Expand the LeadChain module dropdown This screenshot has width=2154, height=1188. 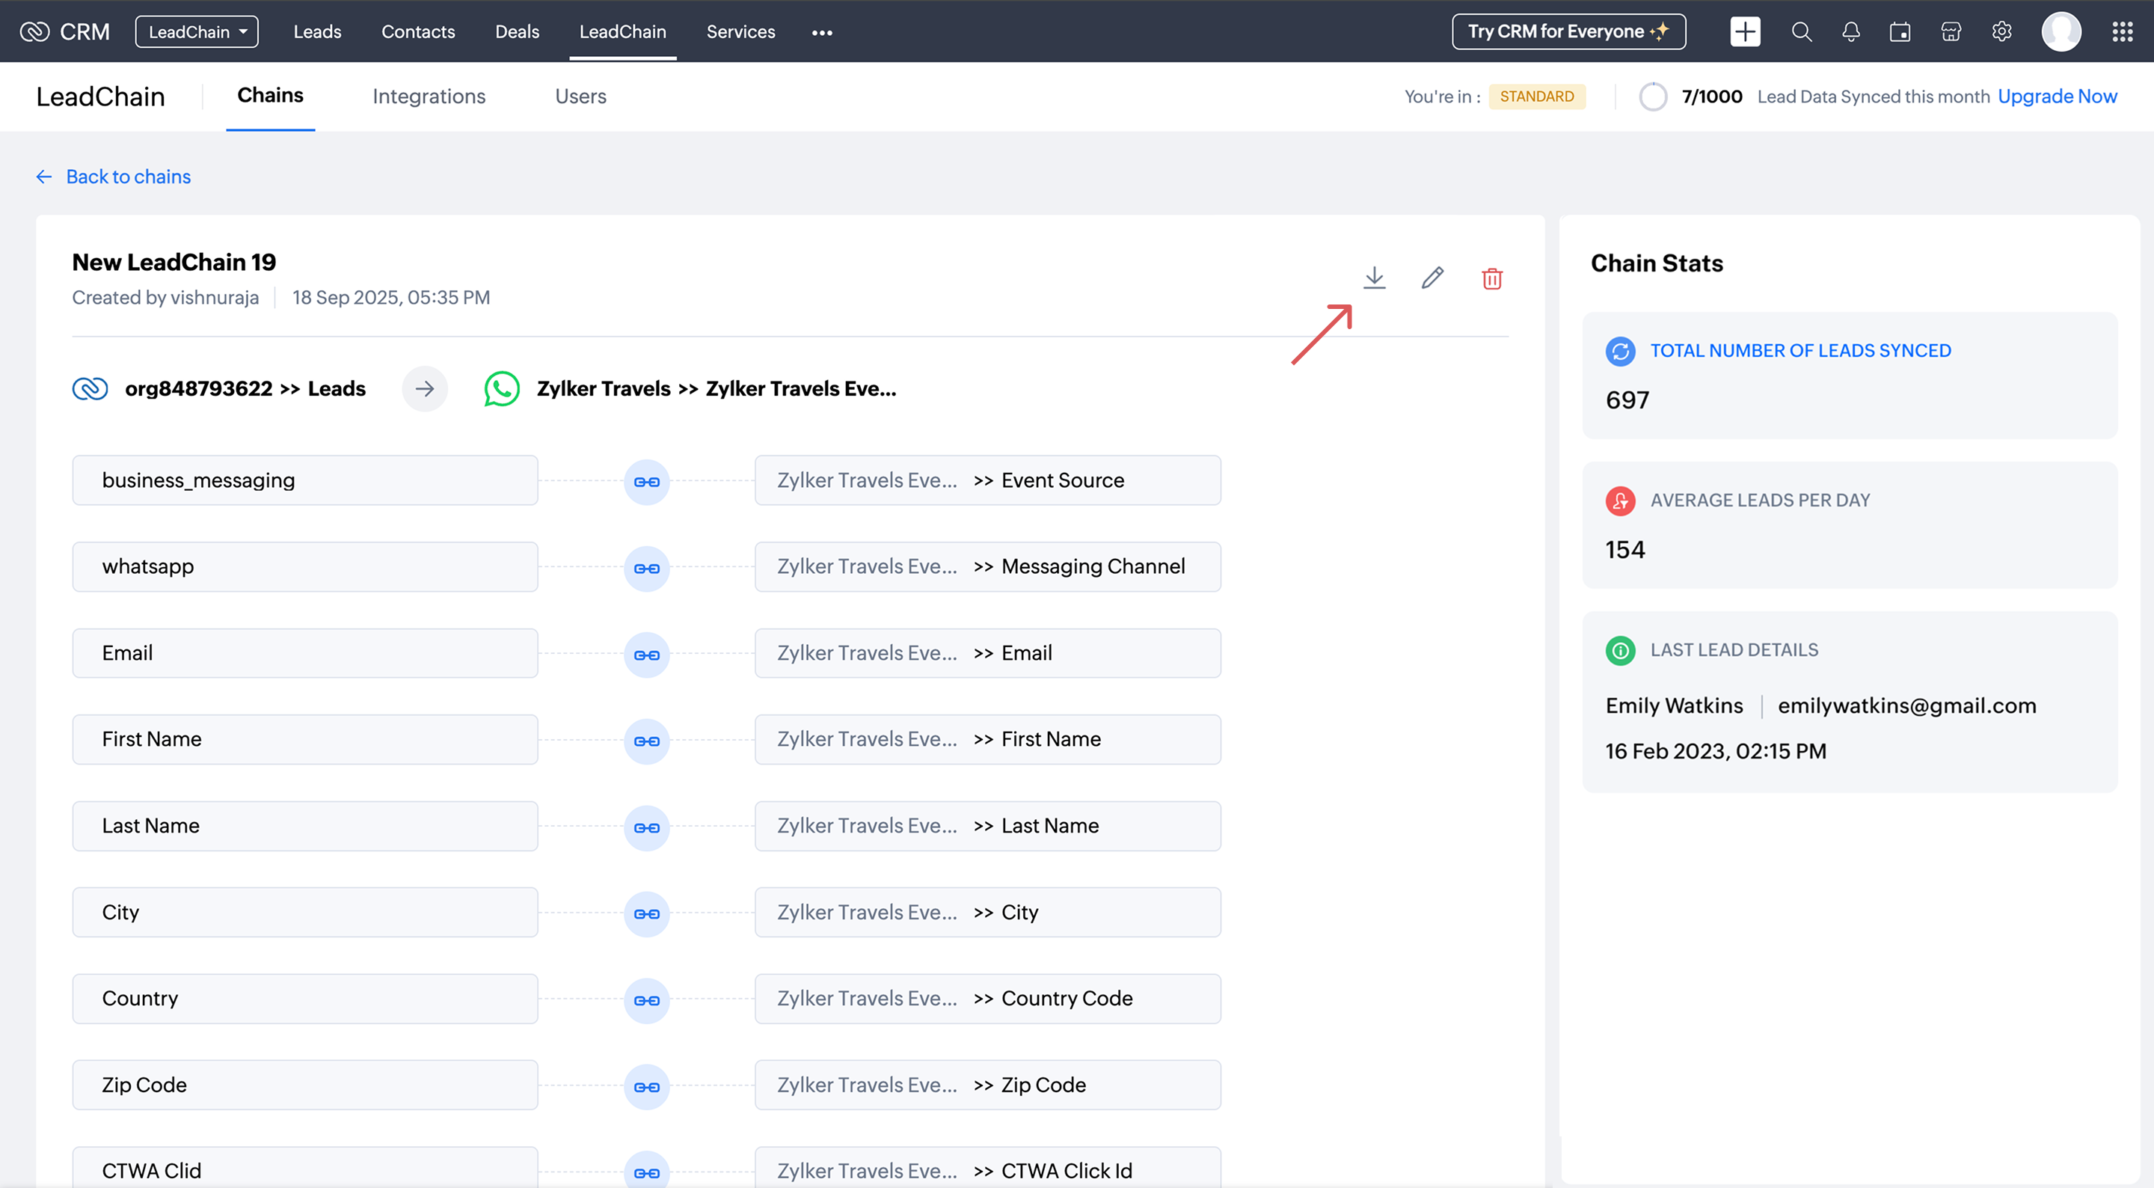[x=197, y=31]
